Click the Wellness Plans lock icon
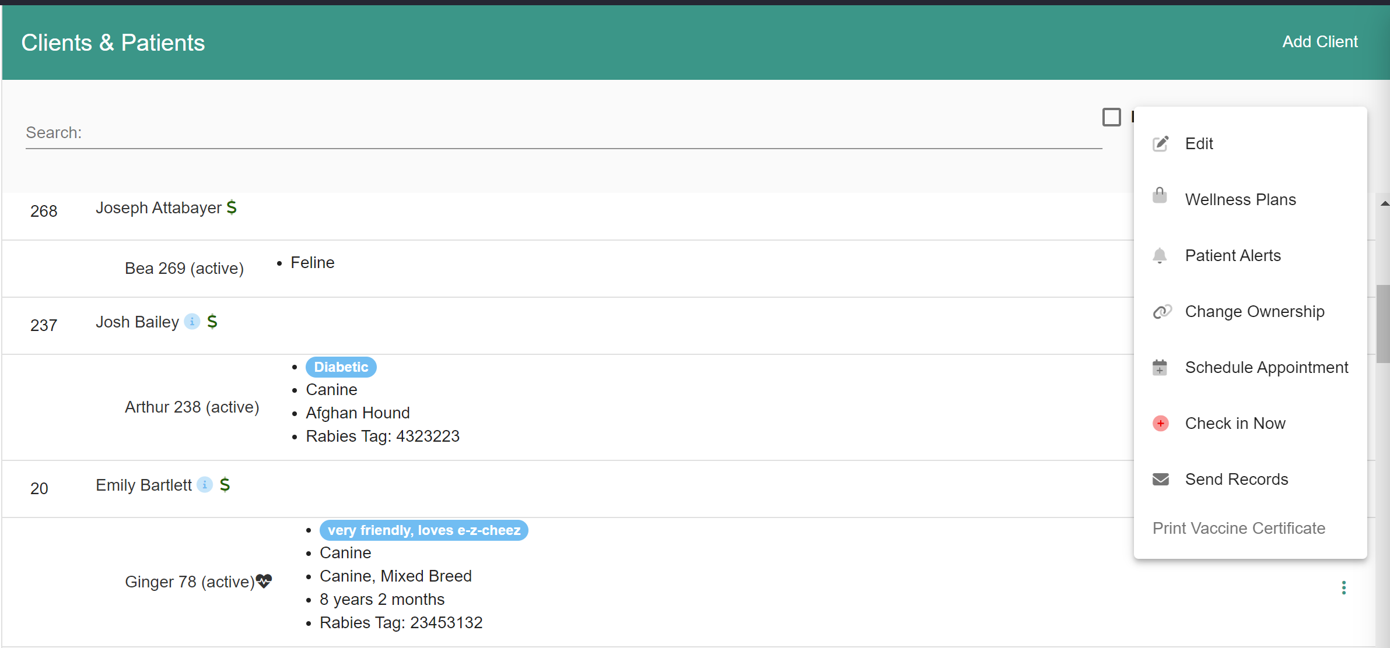The width and height of the screenshot is (1390, 648). pos(1160,196)
